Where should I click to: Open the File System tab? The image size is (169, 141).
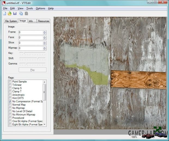click(x=11, y=21)
